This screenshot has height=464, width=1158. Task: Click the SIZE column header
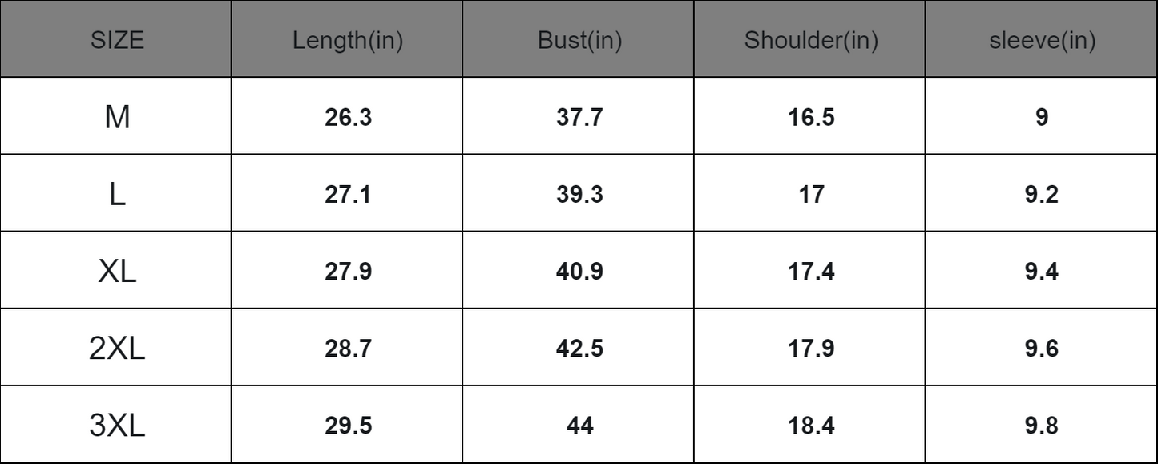pyautogui.click(x=117, y=41)
